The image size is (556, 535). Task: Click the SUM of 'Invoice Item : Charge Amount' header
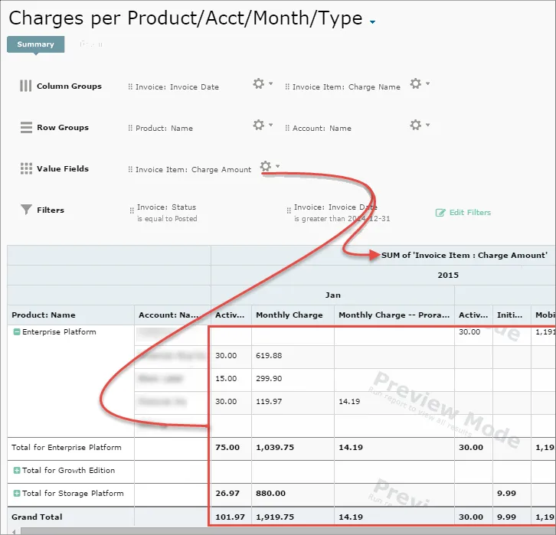[464, 256]
